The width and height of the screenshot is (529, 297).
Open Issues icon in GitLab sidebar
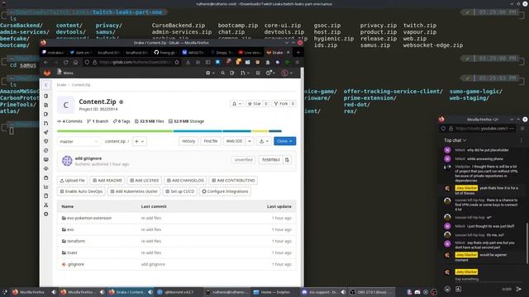coord(46,114)
